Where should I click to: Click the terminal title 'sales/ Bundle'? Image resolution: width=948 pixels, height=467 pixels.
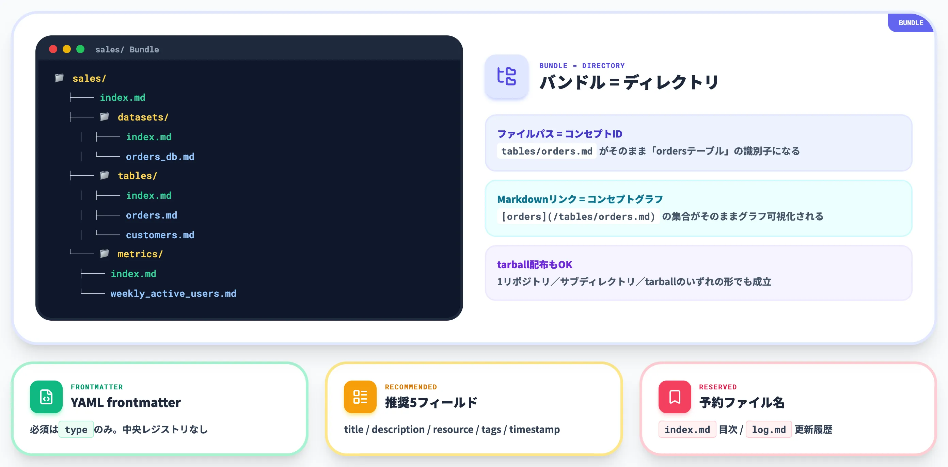point(127,50)
